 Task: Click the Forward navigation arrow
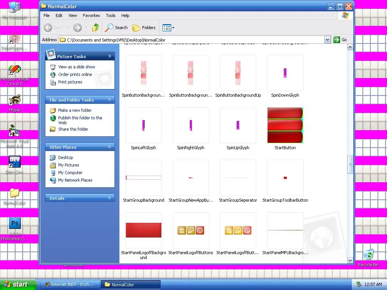pyautogui.click(x=77, y=28)
